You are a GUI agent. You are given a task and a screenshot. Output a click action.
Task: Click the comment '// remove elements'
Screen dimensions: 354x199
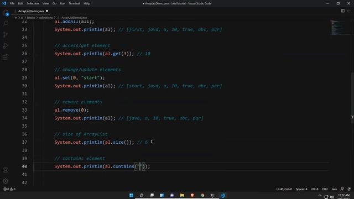(x=78, y=102)
